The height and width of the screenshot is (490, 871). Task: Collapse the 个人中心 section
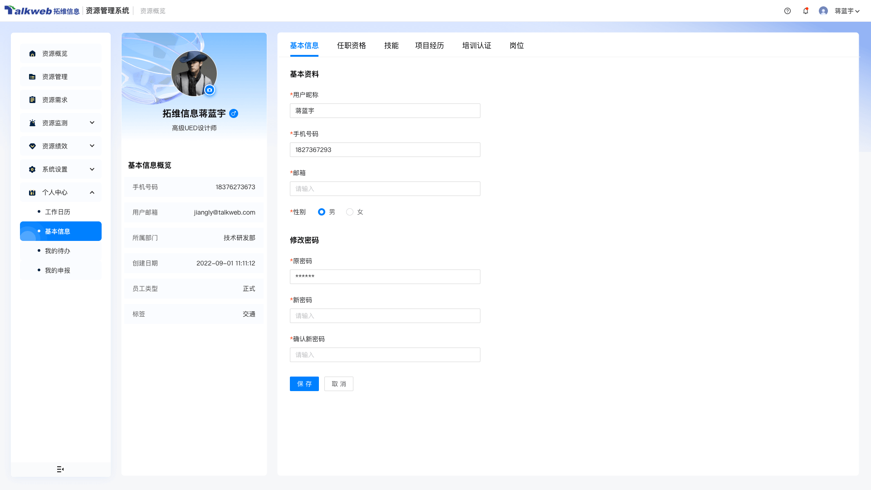(x=92, y=192)
